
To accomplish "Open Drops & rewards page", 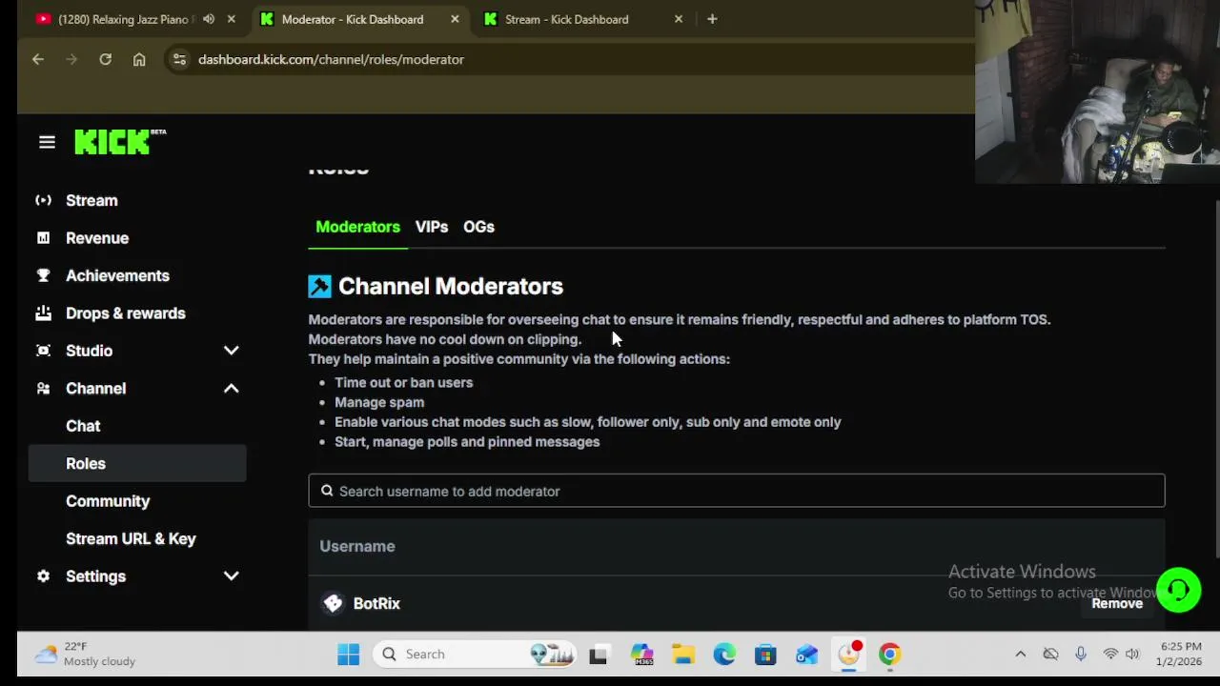I will click(x=125, y=313).
